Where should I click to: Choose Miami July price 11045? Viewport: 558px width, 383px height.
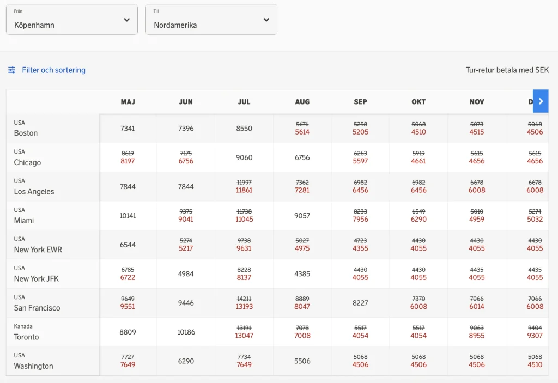(244, 219)
